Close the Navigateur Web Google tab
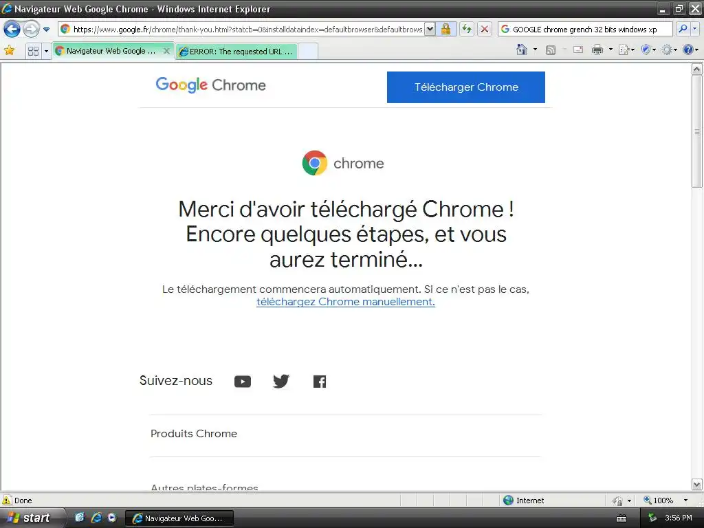Viewport: 704px width, 528px height. (x=166, y=51)
